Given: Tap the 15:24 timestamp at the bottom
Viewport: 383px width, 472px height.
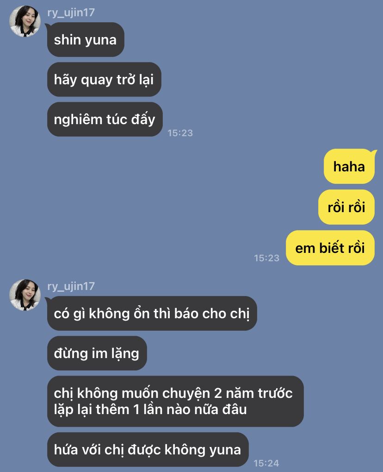Looking at the screenshot, I should point(266,463).
